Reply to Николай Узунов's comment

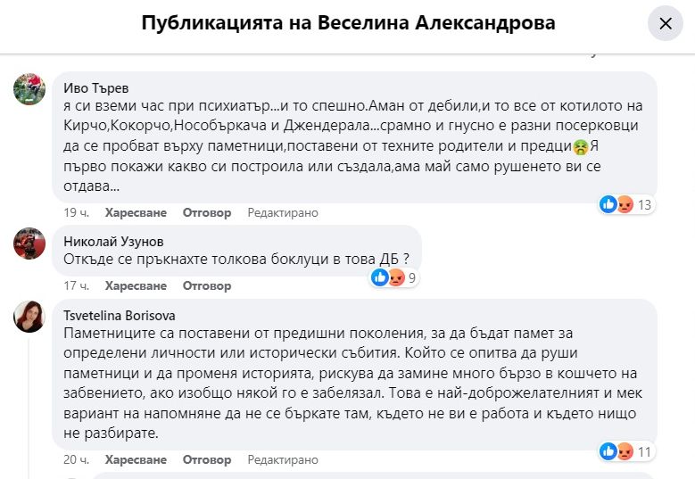207,286
